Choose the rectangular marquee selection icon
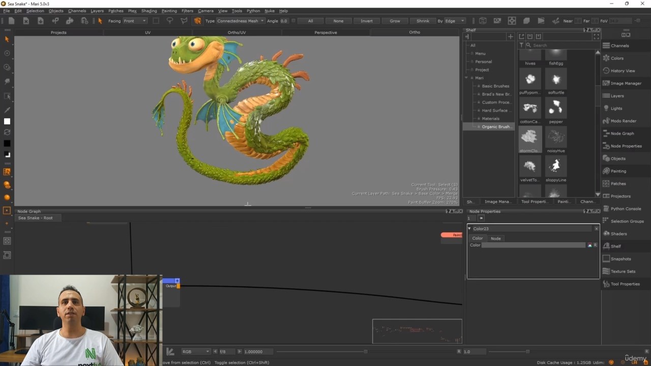The image size is (651, 366). pyautogui.click(x=156, y=21)
